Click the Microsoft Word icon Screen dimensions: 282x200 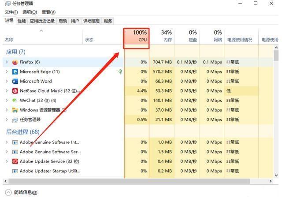(x=15, y=81)
